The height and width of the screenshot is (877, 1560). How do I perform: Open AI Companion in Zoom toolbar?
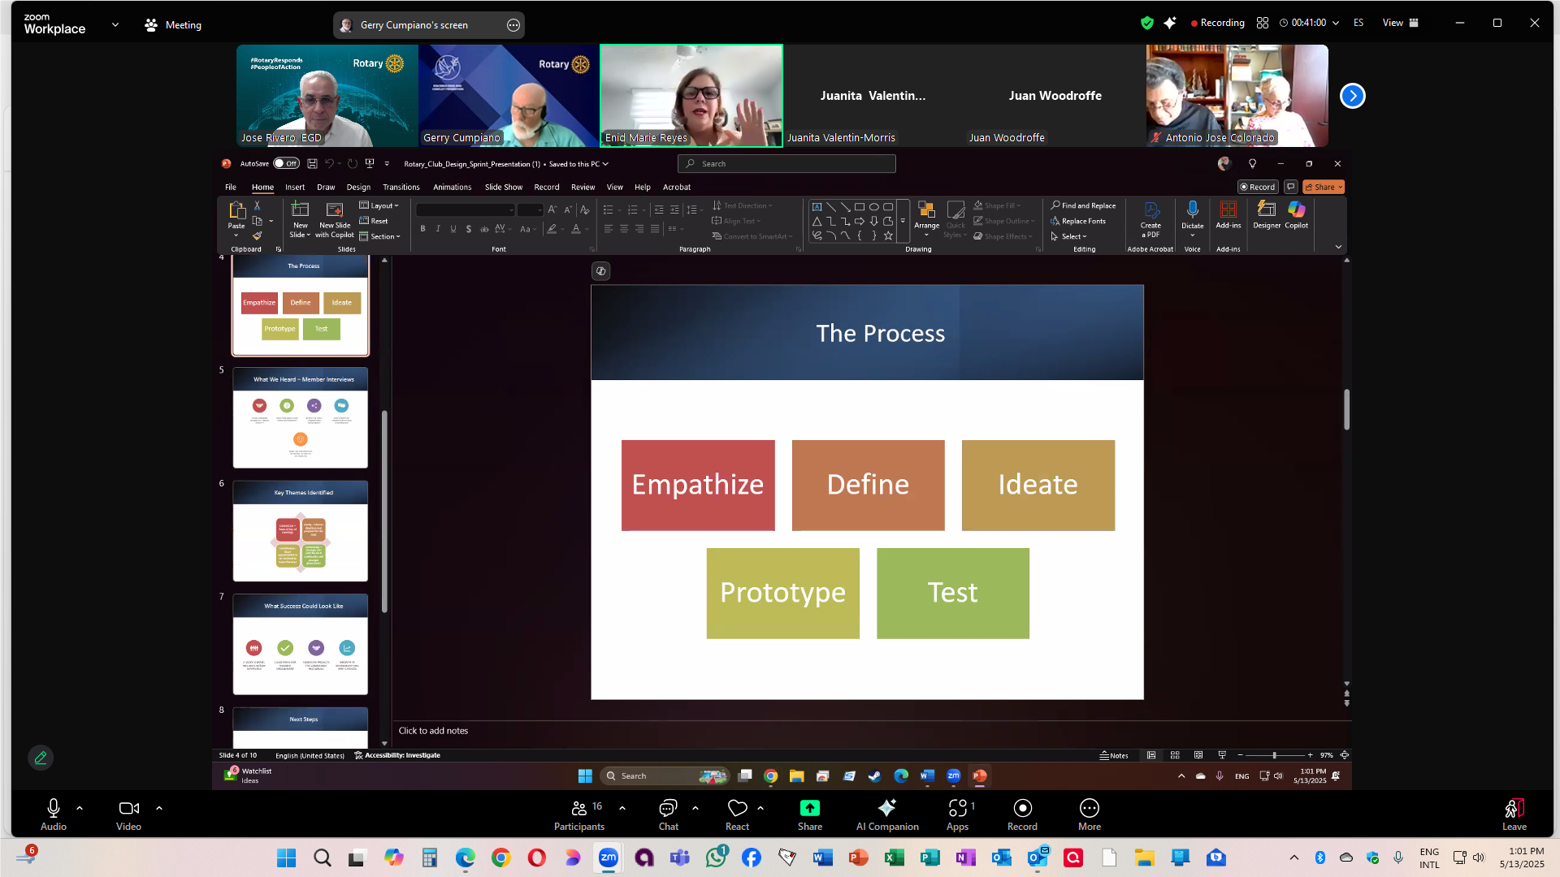coord(886,809)
